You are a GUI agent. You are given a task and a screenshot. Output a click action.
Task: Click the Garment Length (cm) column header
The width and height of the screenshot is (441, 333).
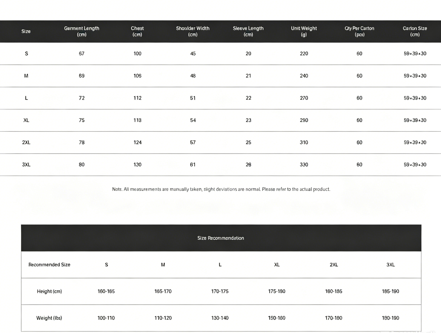click(x=81, y=31)
